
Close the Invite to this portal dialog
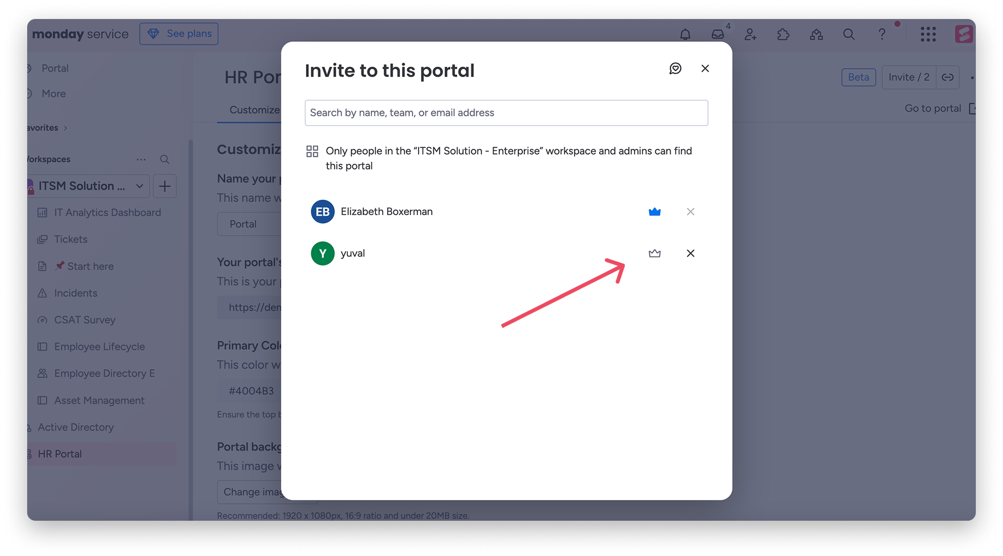point(705,68)
